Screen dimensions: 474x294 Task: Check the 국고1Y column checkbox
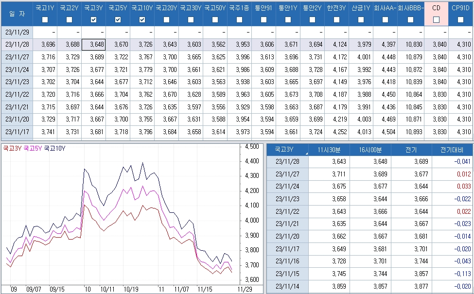[45, 19]
